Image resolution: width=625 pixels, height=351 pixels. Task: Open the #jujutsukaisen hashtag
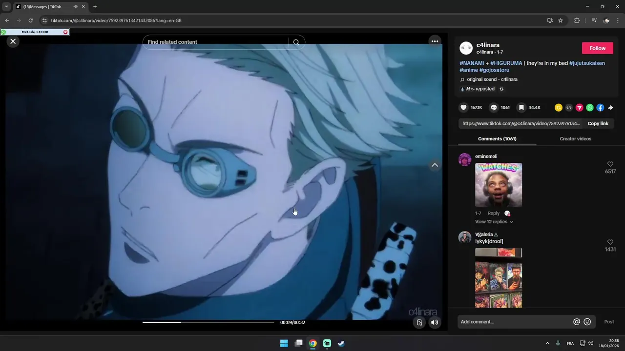pyautogui.click(x=587, y=63)
